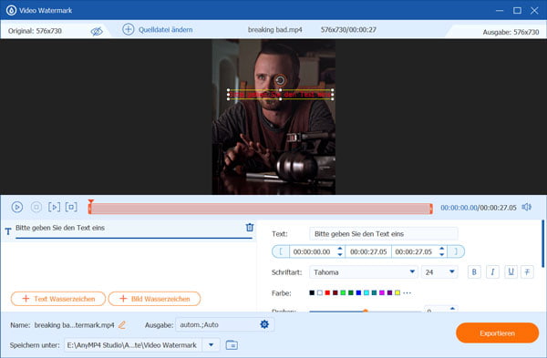This screenshot has height=358, width=547.
Task: Pick the purple color swatch
Action: [x=389, y=292]
